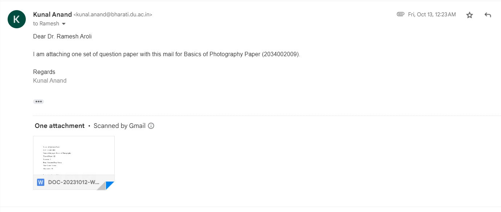Show trimmed content with the ellipsis button
The image size is (501, 212).
pyautogui.click(x=38, y=101)
